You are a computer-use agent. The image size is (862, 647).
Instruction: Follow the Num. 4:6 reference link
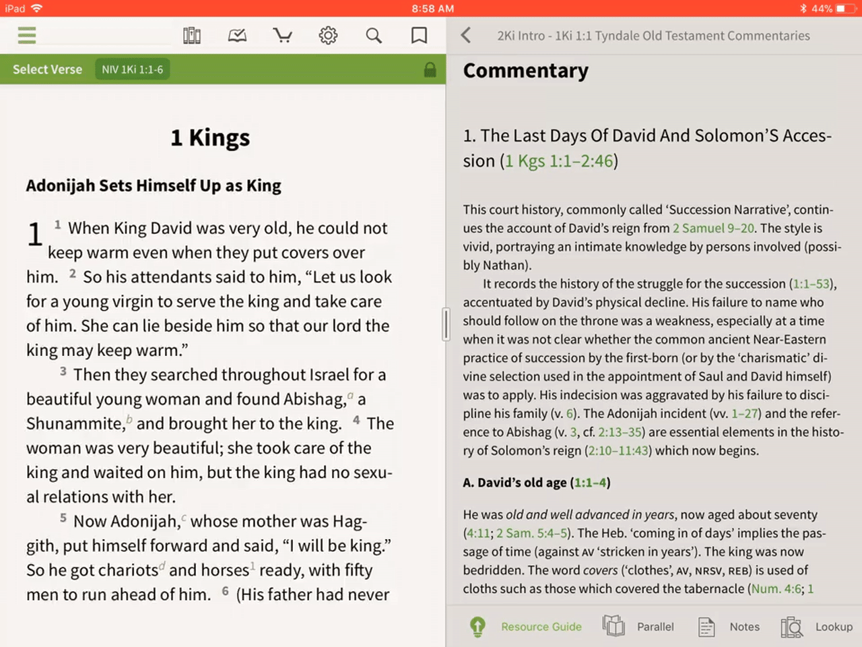tap(776, 588)
